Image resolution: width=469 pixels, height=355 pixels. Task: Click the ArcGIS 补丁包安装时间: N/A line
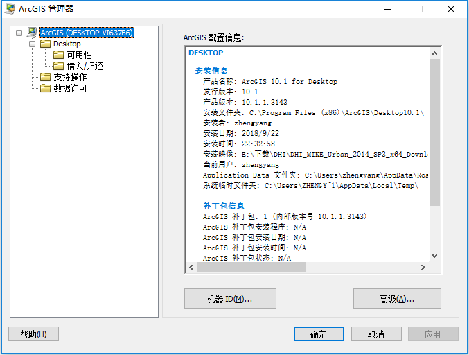pos(254,248)
